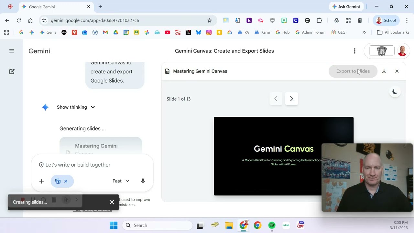Viewport: 414px width, 233px height.
Task: Remove the Canvas tool chip
Action: tap(66, 181)
